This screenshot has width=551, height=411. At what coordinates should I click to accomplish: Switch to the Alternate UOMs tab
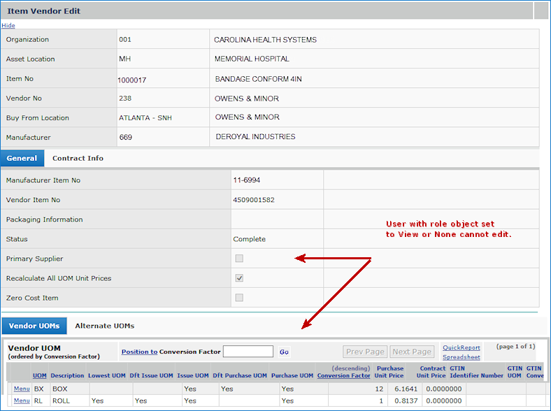click(x=104, y=326)
